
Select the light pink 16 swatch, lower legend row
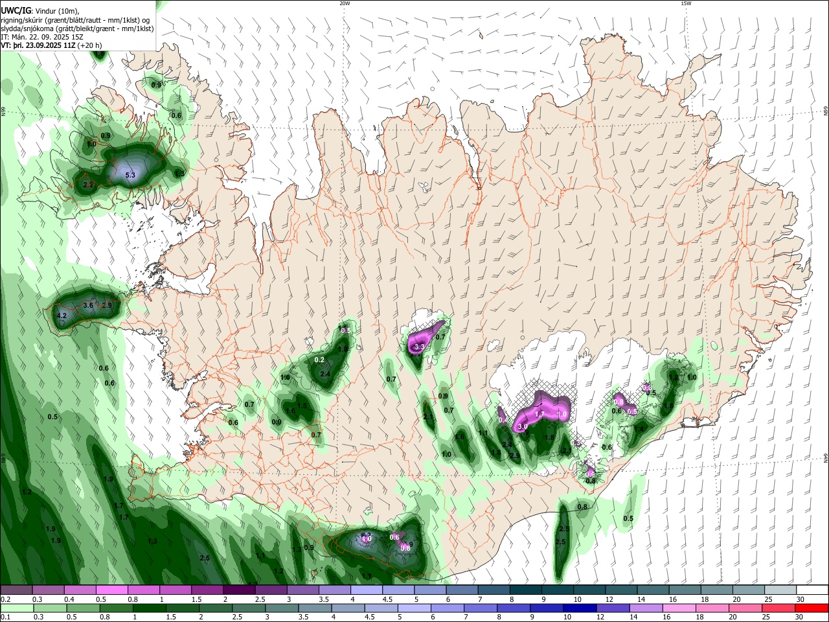pos(678,608)
